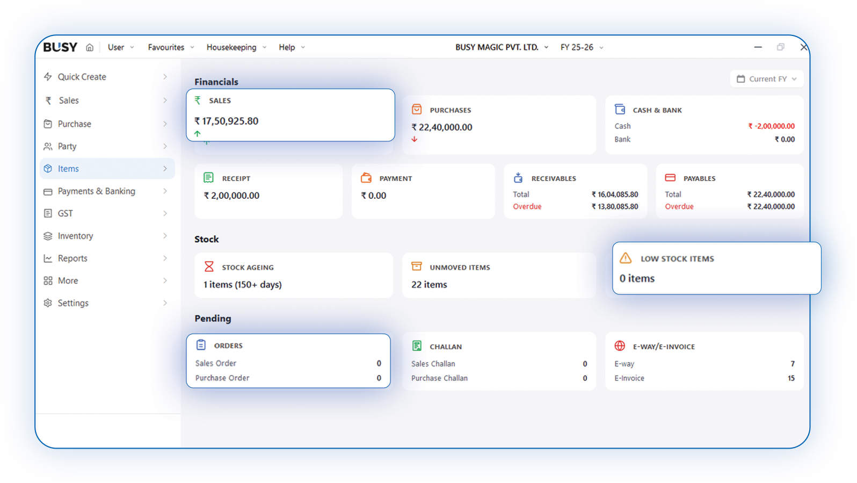This screenshot has width=857, height=483.
Task: Click the Settings gear icon in sidebar
Action: pyautogui.click(x=48, y=303)
